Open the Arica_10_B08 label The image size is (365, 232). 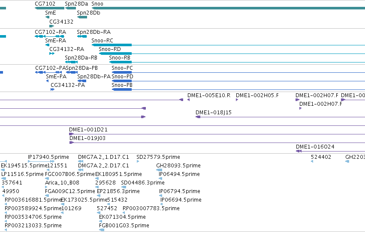pos(62,183)
